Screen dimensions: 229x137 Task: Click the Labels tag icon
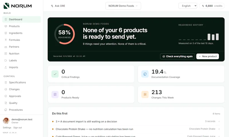tap(6, 60)
